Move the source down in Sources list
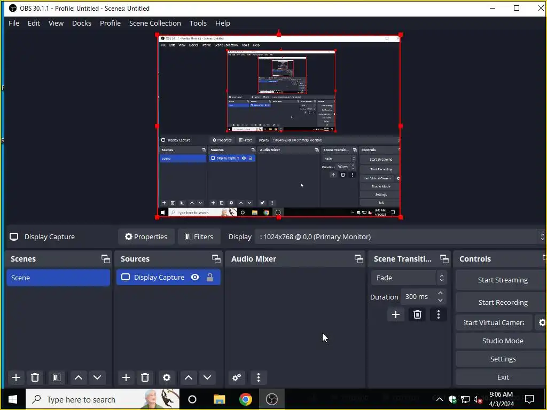This screenshot has height=410, width=547. (x=207, y=377)
